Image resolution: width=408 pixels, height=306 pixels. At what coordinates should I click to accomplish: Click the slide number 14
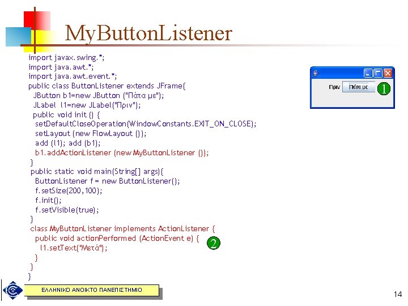click(398, 294)
